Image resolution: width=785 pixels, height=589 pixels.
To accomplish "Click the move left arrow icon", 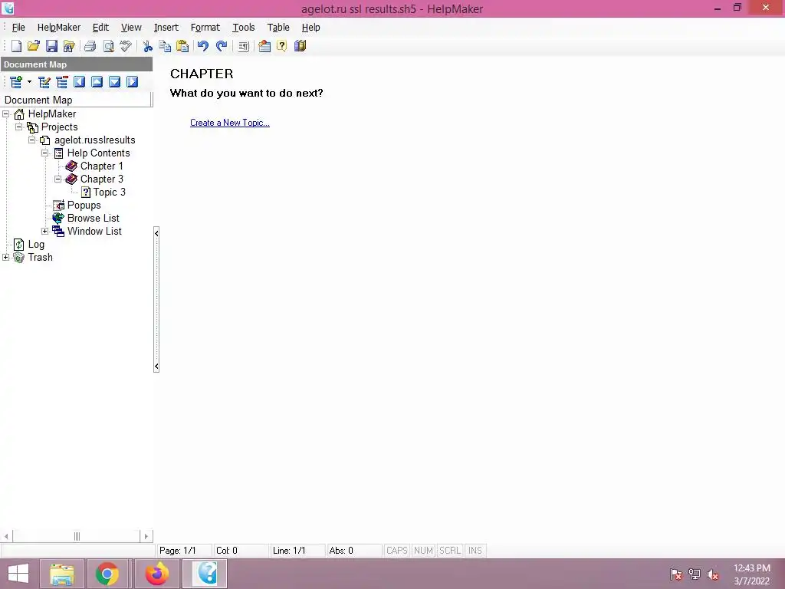I will [x=79, y=81].
